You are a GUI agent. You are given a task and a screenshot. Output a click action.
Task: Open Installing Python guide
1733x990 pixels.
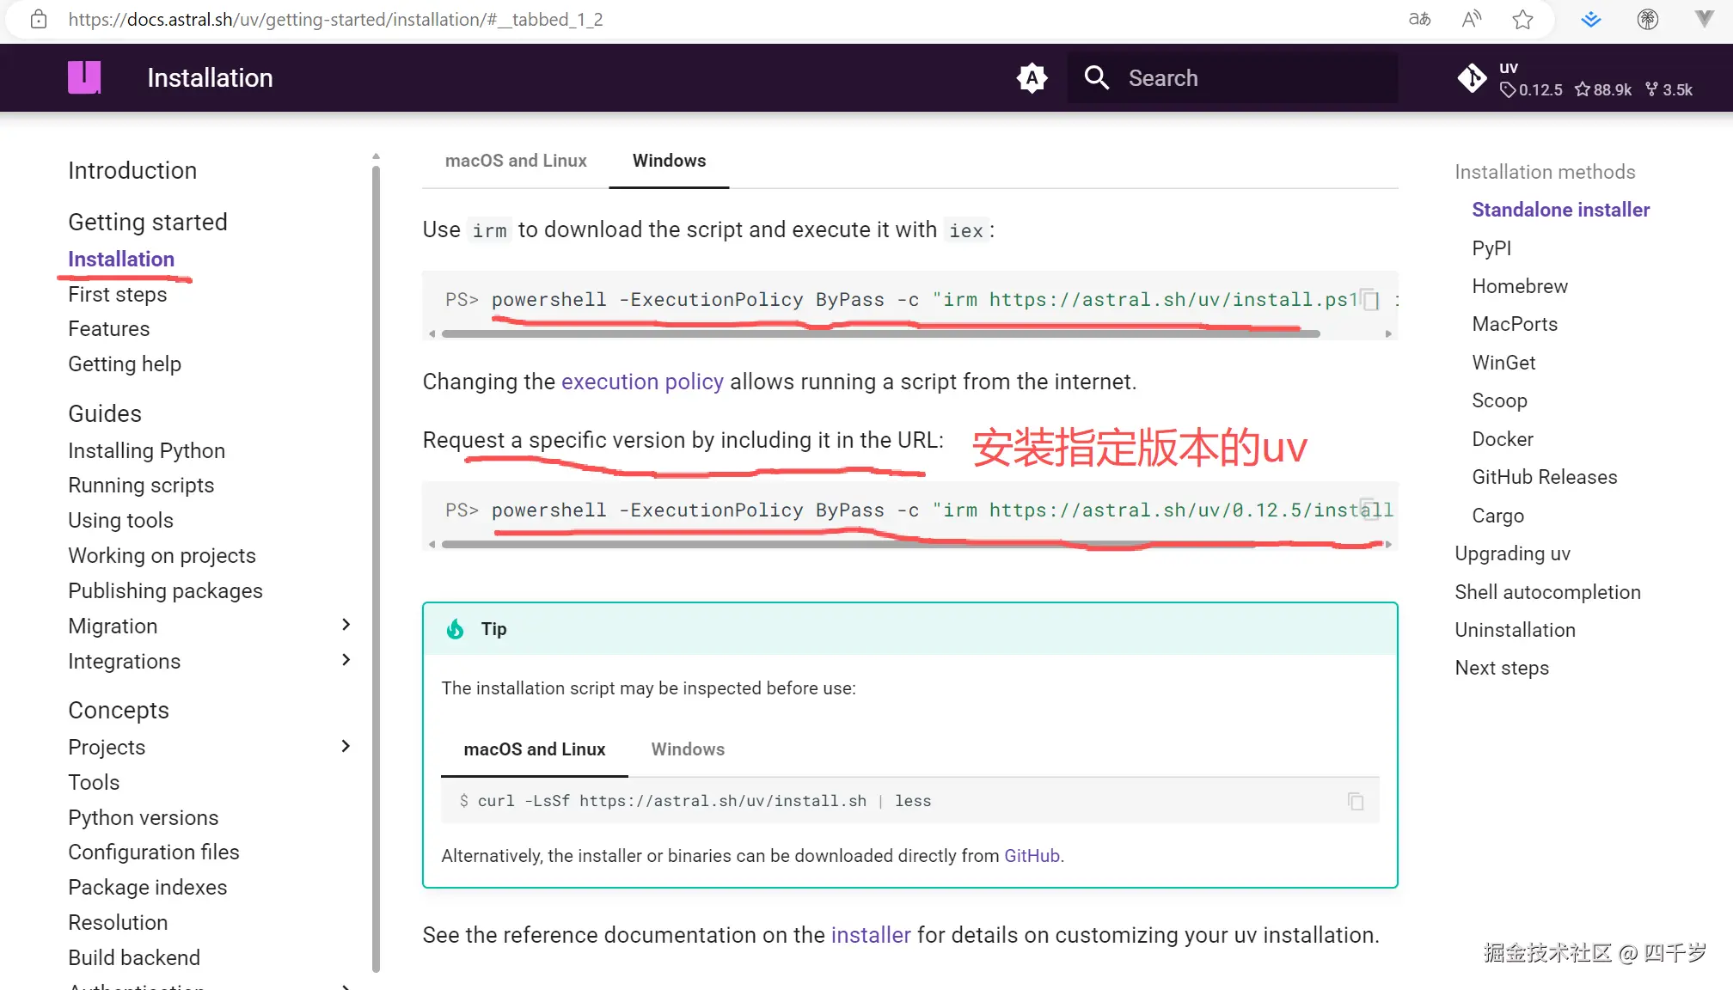click(147, 450)
